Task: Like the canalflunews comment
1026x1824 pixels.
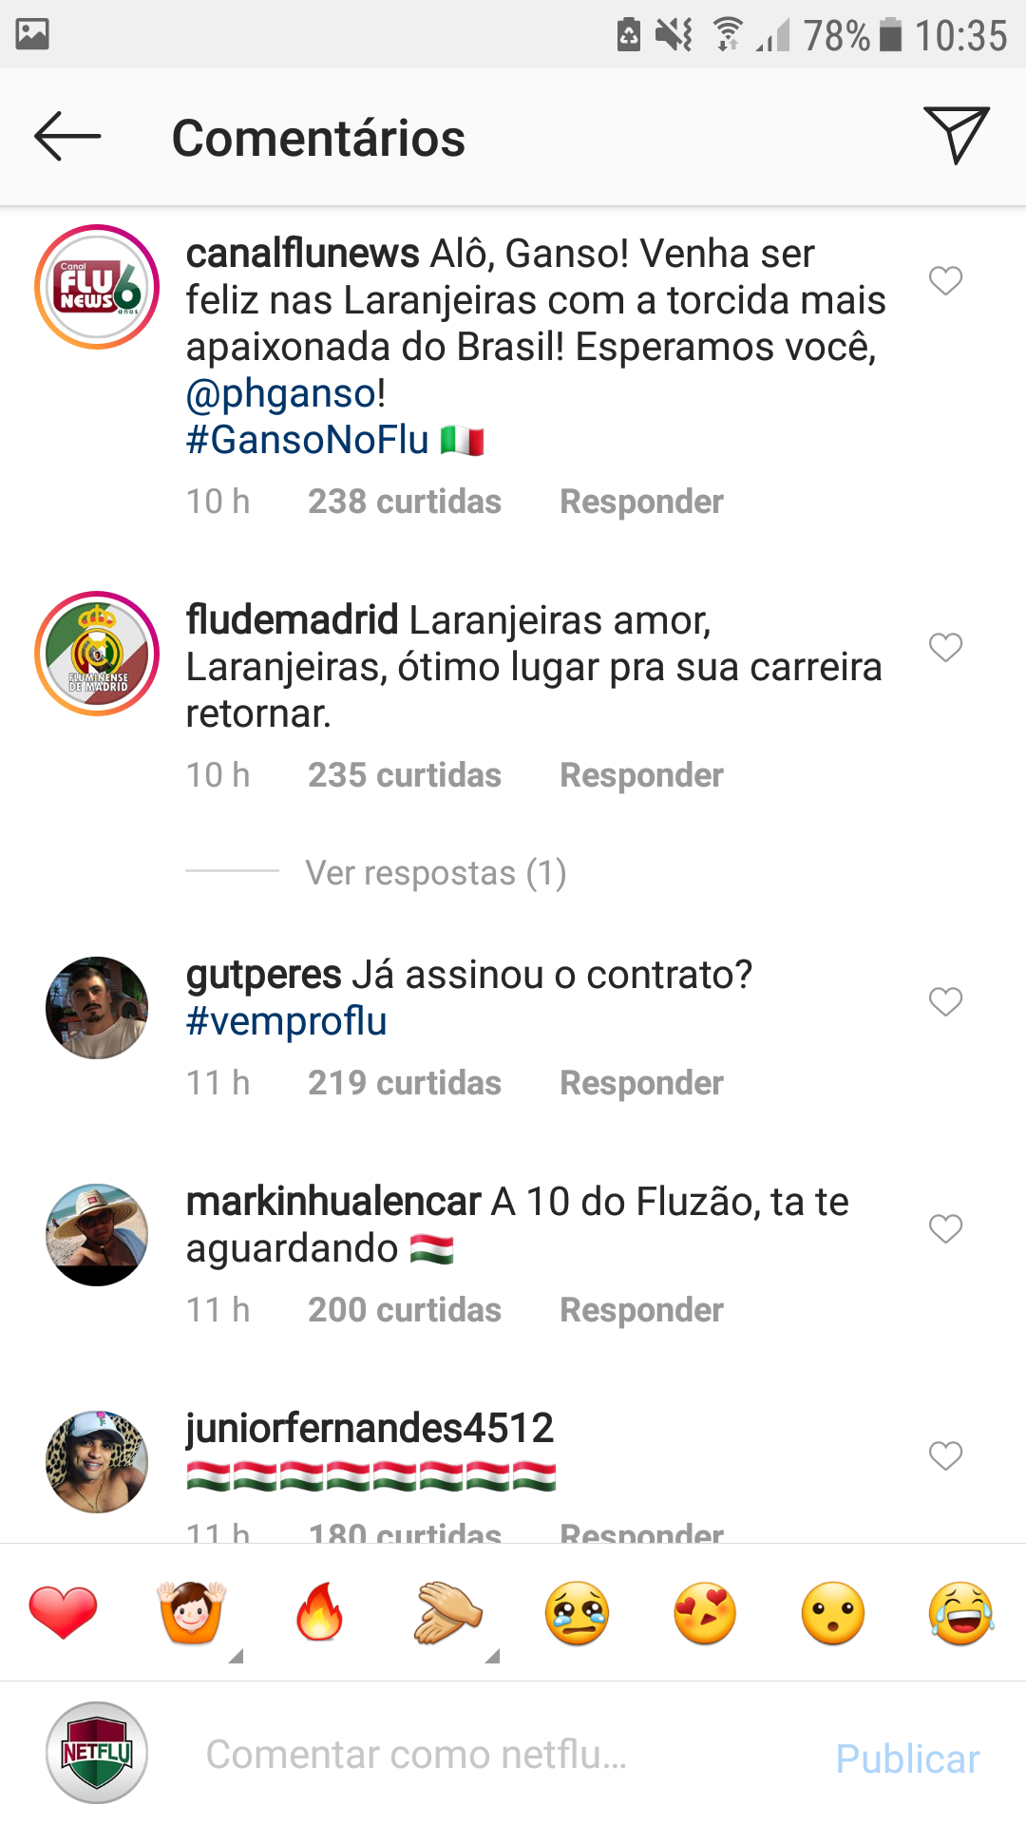Action: (x=945, y=281)
